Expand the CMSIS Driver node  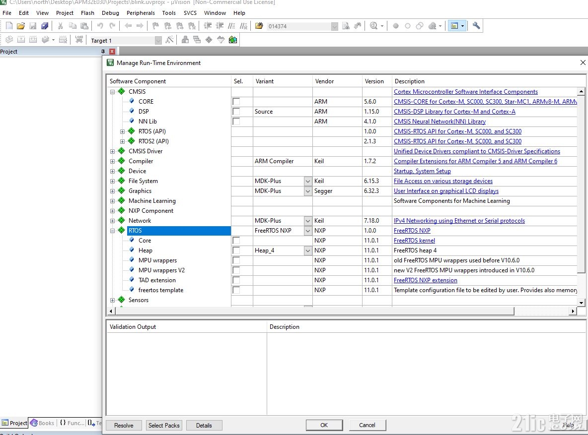(x=113, y=151)
